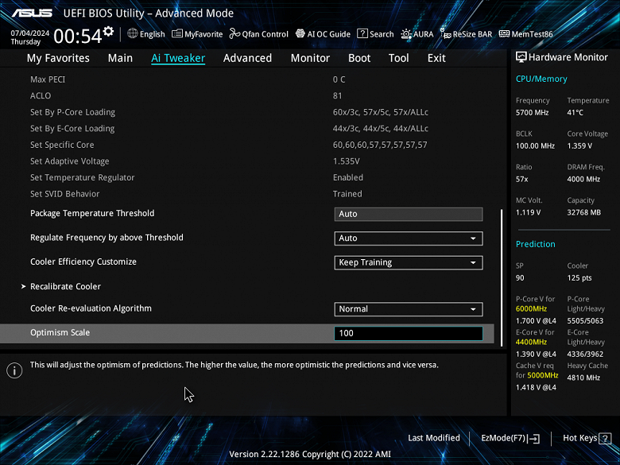Select Cooler Efficiency Customize label

83,262
